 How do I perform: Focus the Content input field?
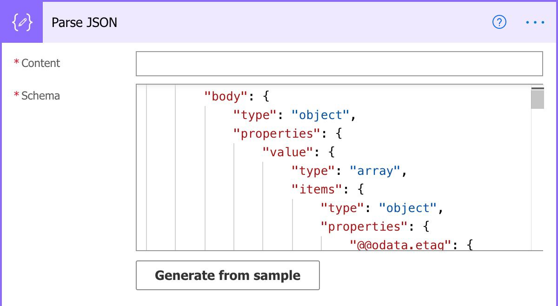(339, 64)
